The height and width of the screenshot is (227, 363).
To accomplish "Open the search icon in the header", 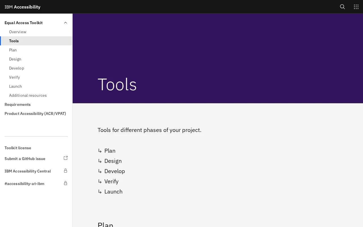I will pyautogui.click(x=342, y=7).
